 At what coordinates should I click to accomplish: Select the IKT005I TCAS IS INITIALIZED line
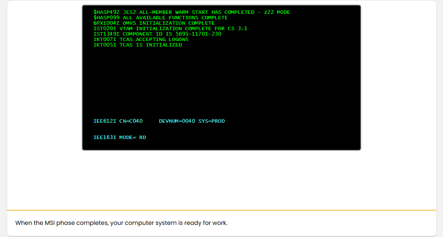pos(137,45)
